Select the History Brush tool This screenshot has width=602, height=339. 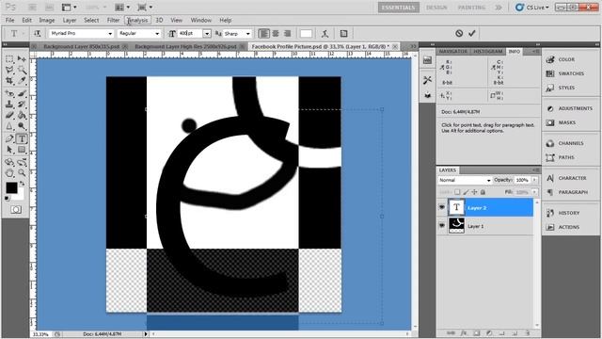pos(22,105)
